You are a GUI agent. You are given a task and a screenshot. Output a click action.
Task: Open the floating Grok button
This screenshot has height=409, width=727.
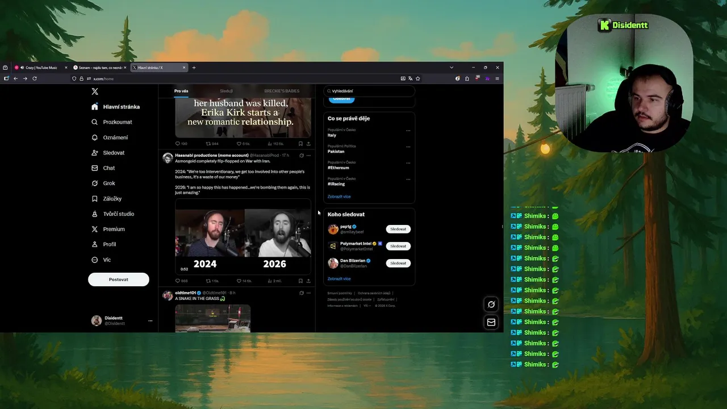click(491, 304)
